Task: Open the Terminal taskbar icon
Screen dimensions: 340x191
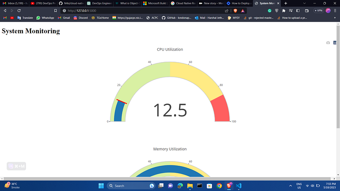Action: point(199,186)
